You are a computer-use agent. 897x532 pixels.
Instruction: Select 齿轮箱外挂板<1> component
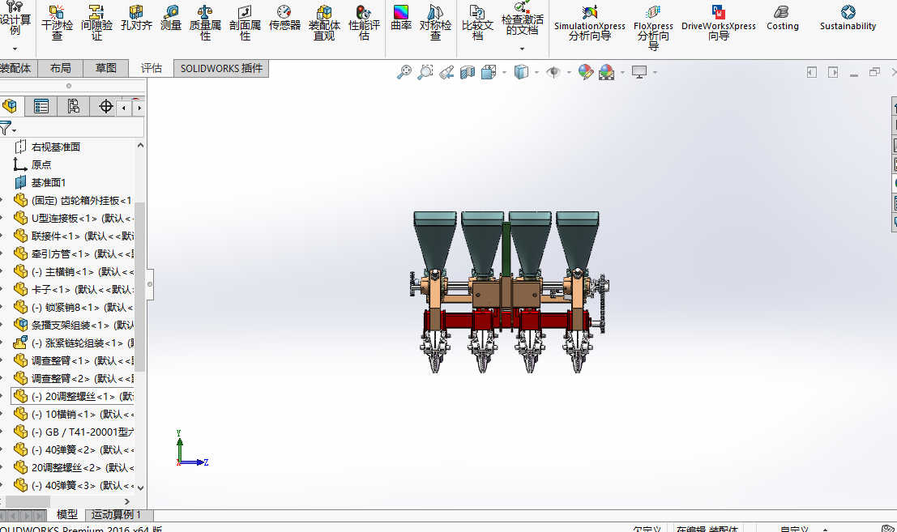point(73,201)
